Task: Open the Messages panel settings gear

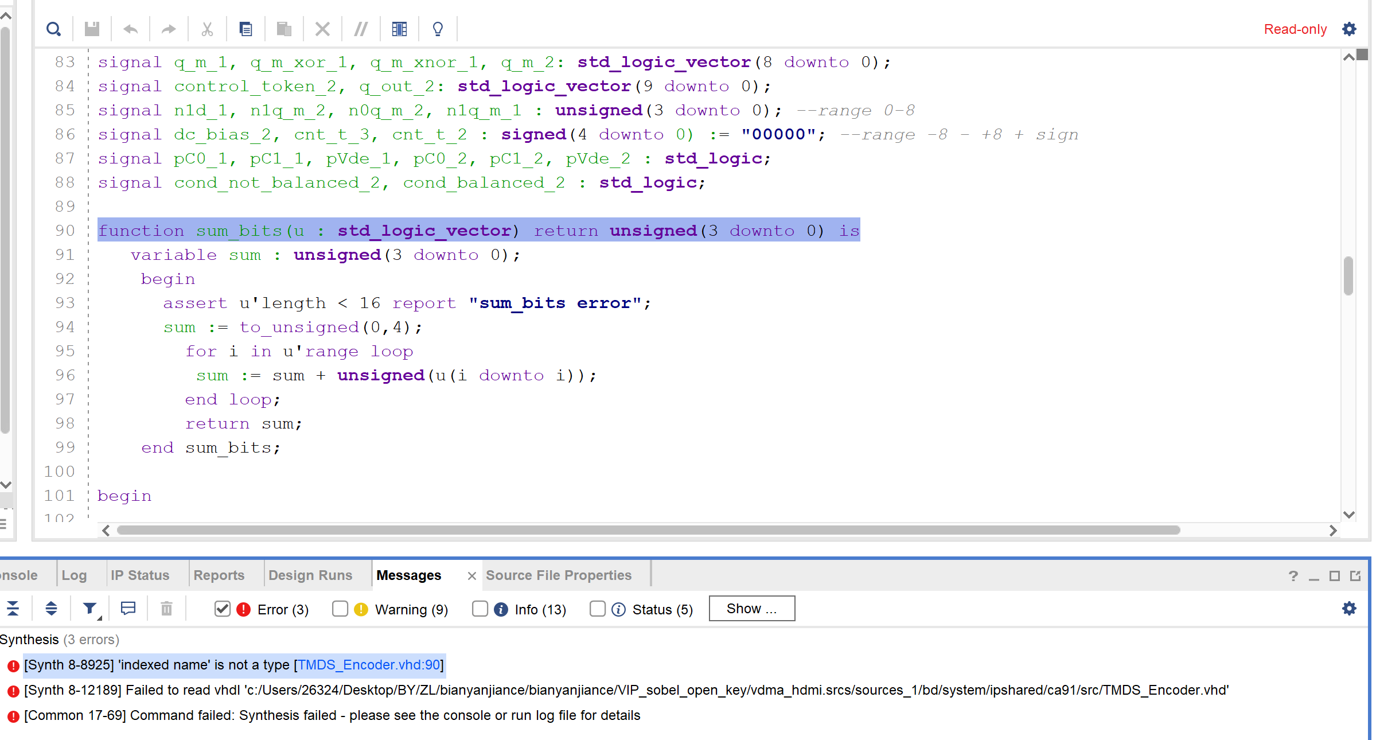Action: point(1349,608)
